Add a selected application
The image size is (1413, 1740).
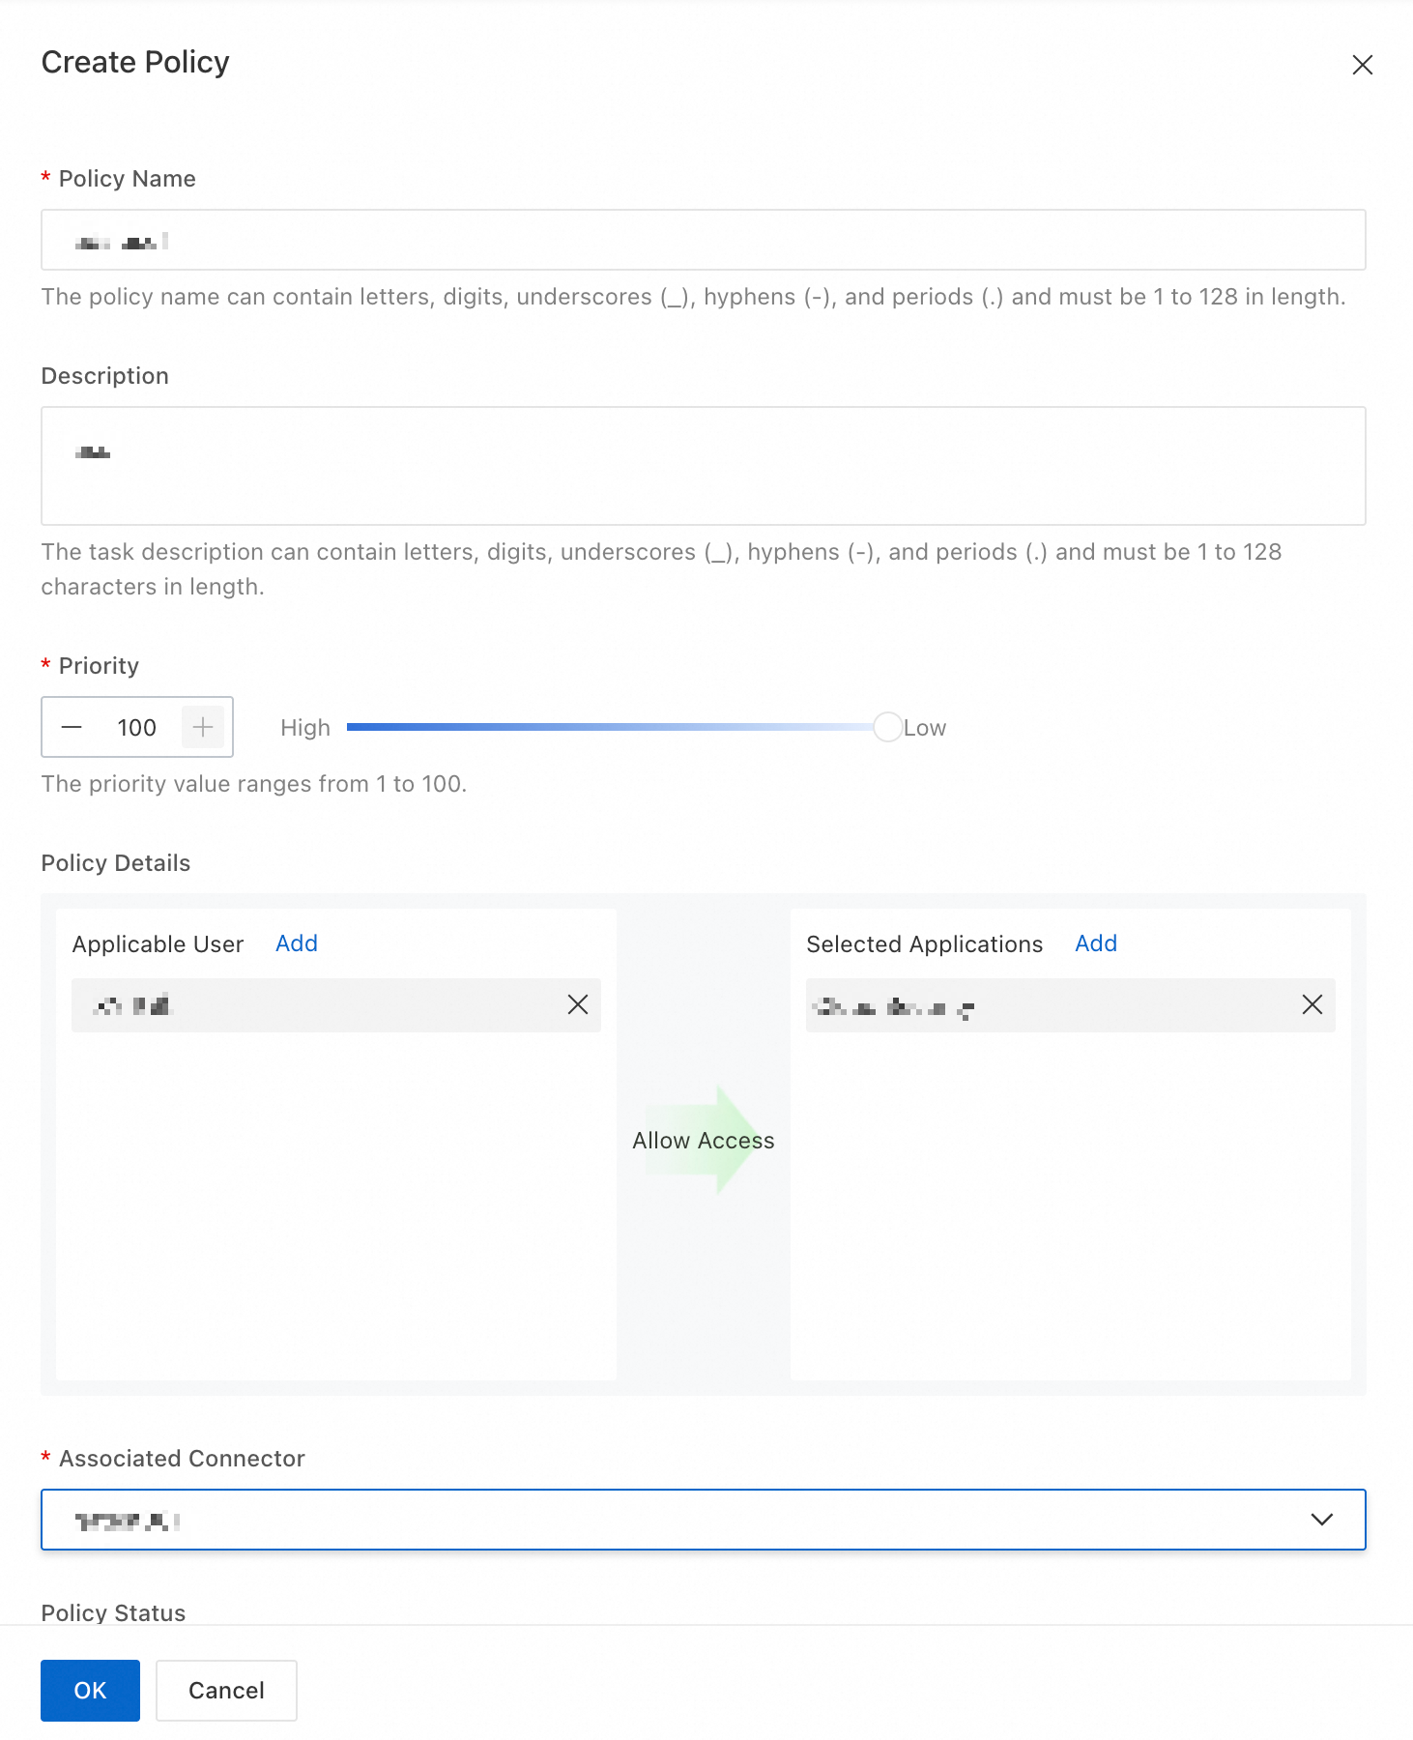tap(1096, 943)
